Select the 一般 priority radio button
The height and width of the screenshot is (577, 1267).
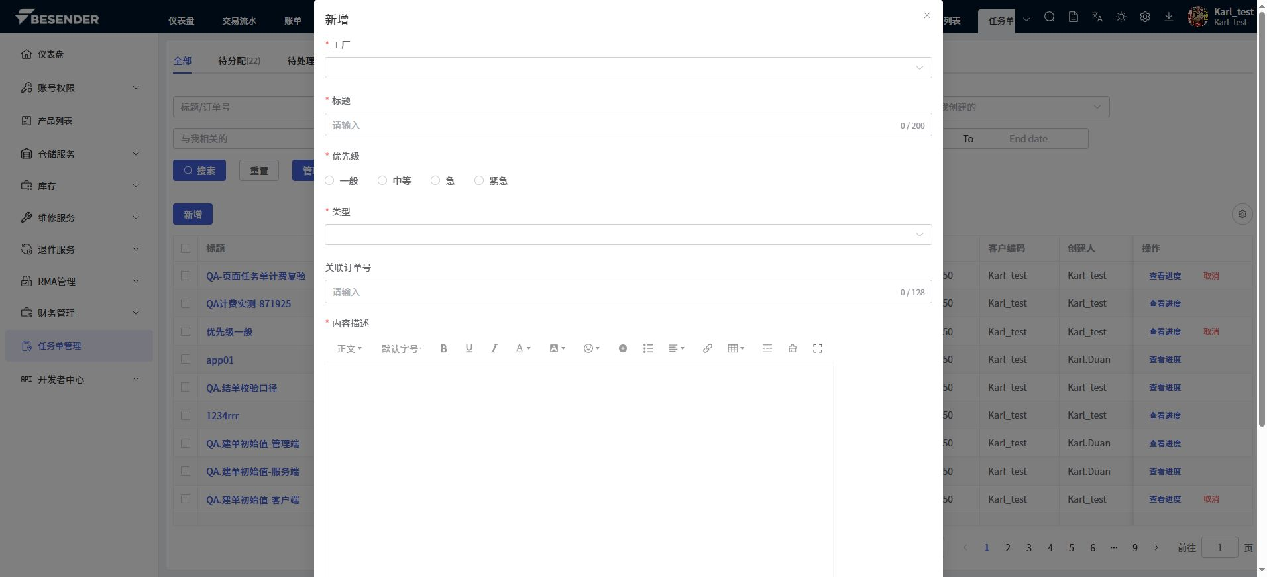tap(329, 180)
